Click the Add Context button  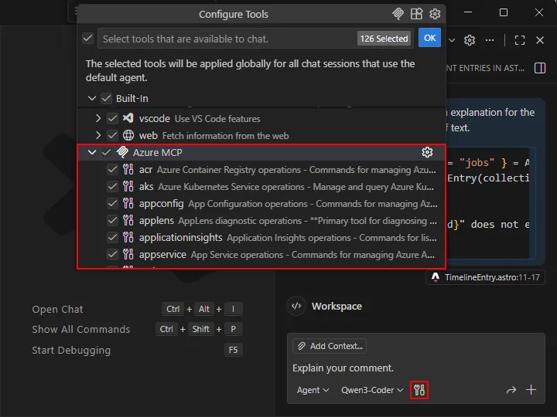(x=330, y=346)
